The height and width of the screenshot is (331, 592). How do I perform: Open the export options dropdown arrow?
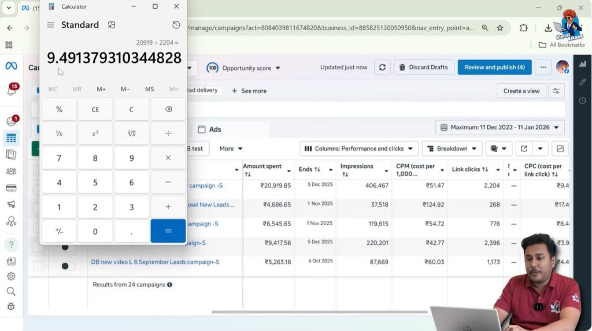pyautogui.click(x=540, y=148)
